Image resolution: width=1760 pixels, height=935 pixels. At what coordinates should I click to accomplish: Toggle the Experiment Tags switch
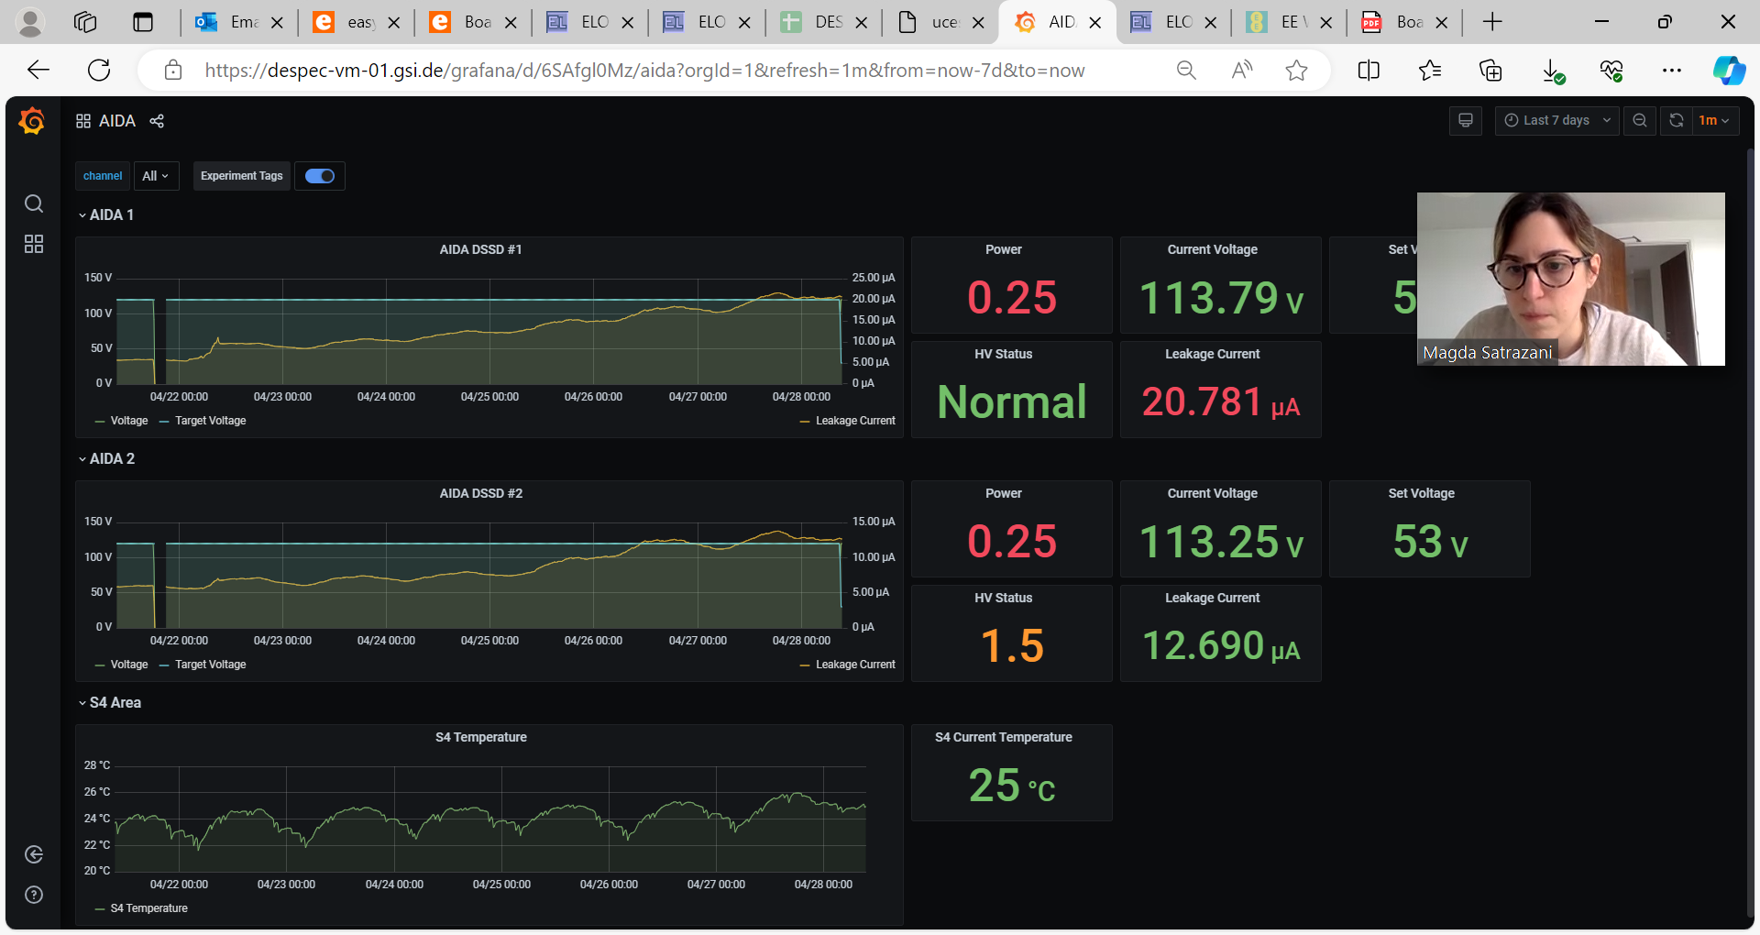tap(320, 176)
